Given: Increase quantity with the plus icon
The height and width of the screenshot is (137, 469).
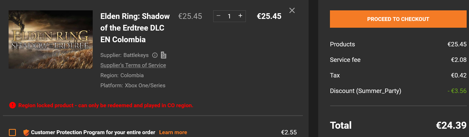Looking at the screenshot, I should [240, 16].
